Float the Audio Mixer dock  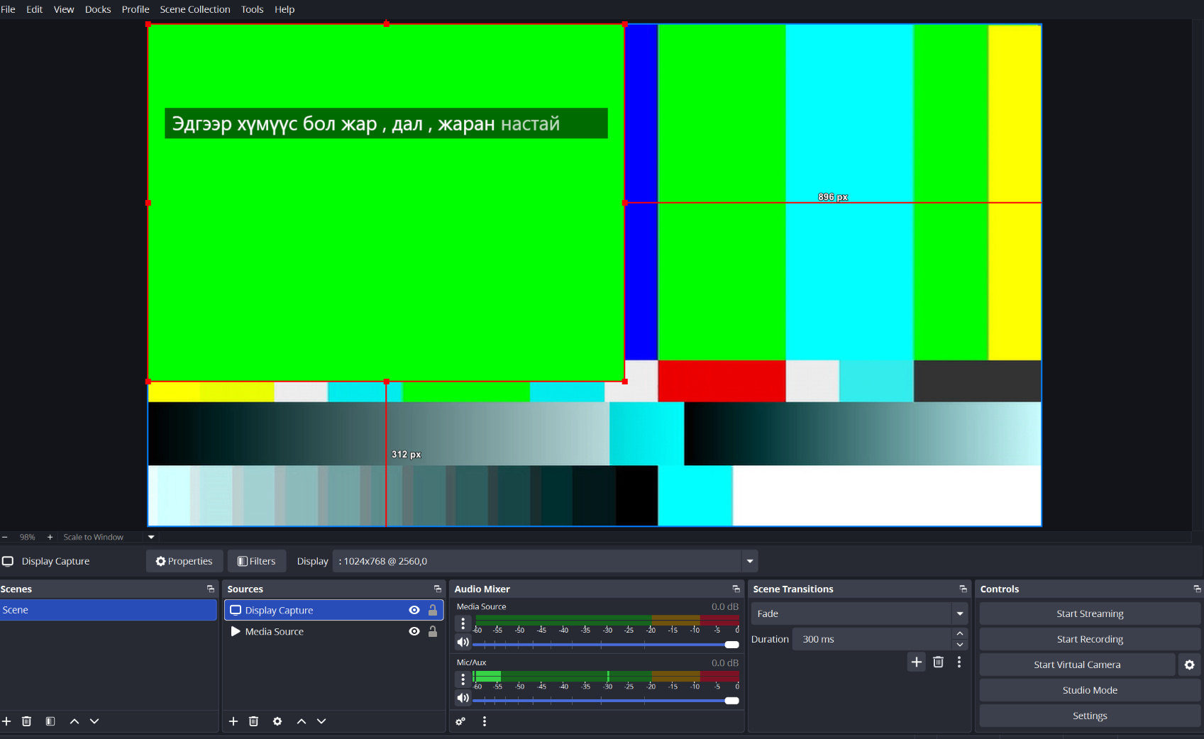[x=736, y=589]
